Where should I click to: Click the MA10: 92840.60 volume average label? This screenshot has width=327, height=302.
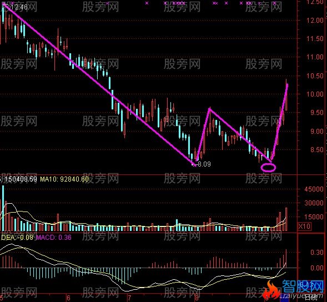[64, 179]
